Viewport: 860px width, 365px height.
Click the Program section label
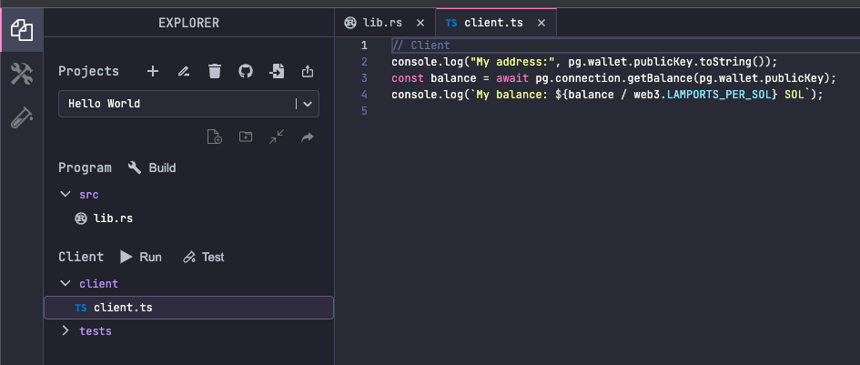click(85, 168)
